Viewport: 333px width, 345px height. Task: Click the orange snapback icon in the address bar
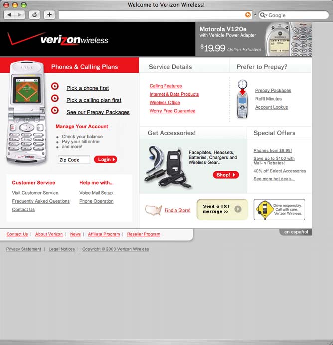point(248,15)
